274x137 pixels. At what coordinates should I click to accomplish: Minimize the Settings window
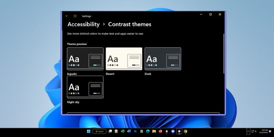(x=201, y=14)
